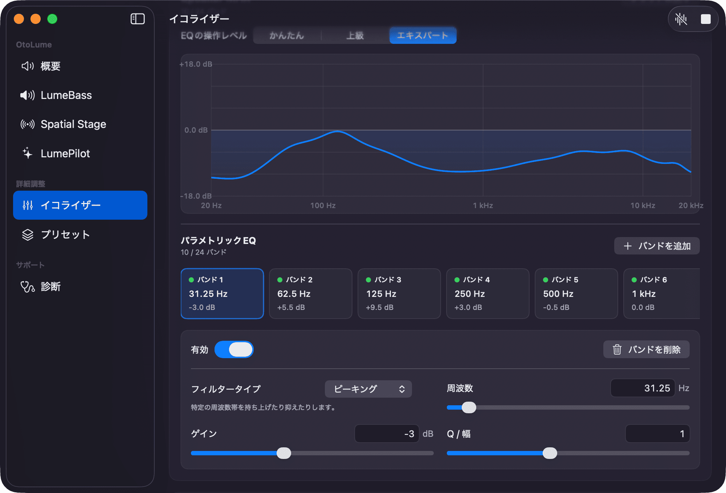Image resolution: width=726 pixels, height=493 pixels.
Task: Click the バンドを削除 button
Action: (647, 349)
